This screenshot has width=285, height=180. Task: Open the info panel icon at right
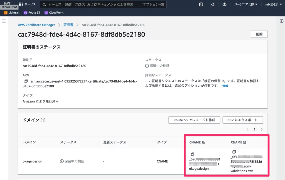click(282, 21)
